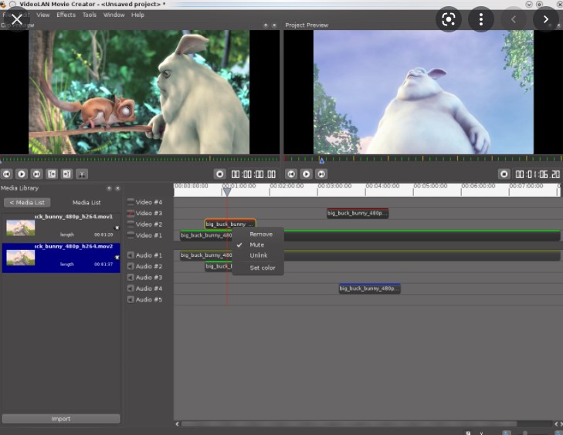Click the Project Preview timecode 00:01:06.20
Screen dimensions: 563x435
(x=538, y=174)
